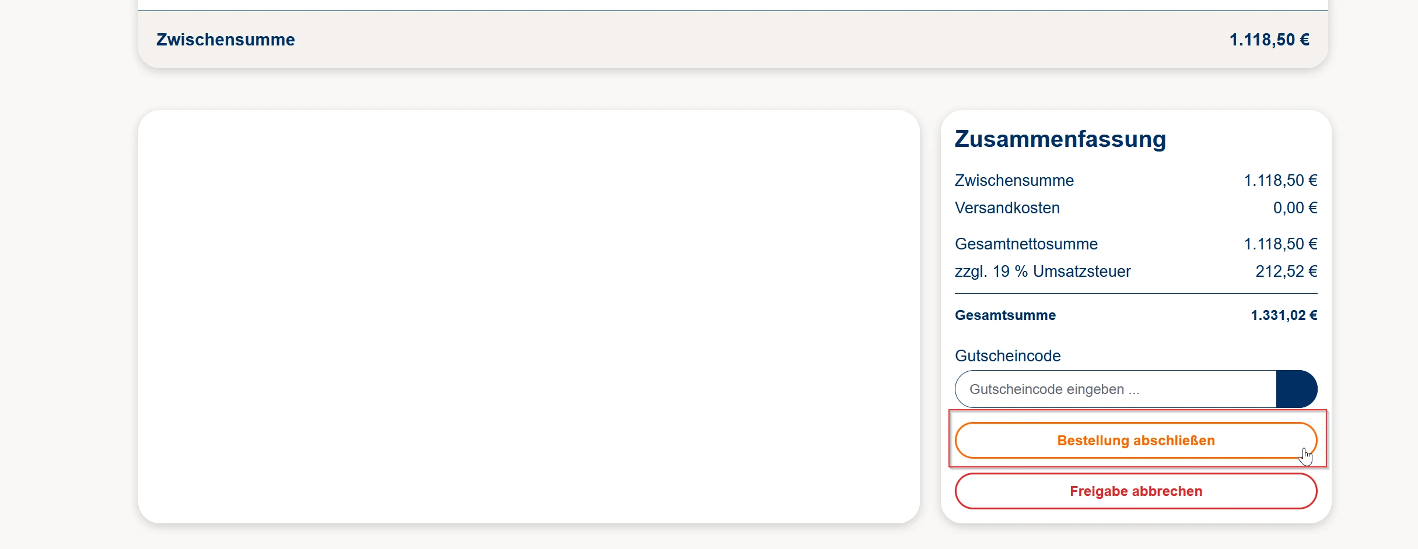Click the Gesamtnettosumme label
This screenshot has width=1418, height=549.
(1025, 244)
